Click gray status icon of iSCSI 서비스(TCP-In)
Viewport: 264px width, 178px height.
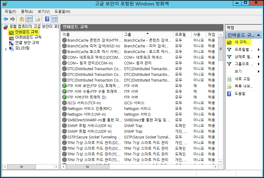pos(64,103)
